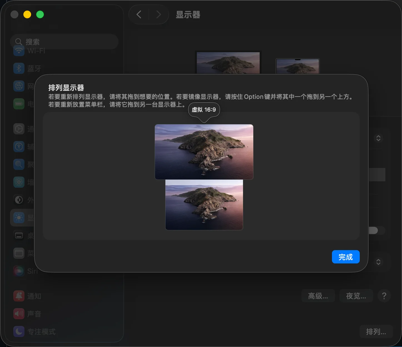402x347 pixels.
Task: Open the lower popup stepper on the right
Action: [378, 262]
